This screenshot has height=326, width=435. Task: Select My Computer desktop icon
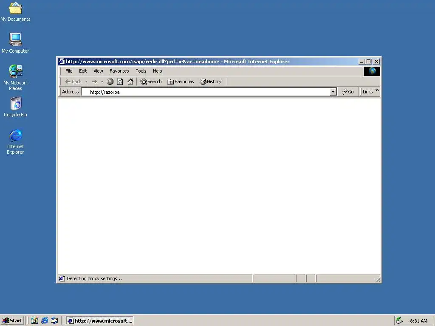(x=15, y=43)
